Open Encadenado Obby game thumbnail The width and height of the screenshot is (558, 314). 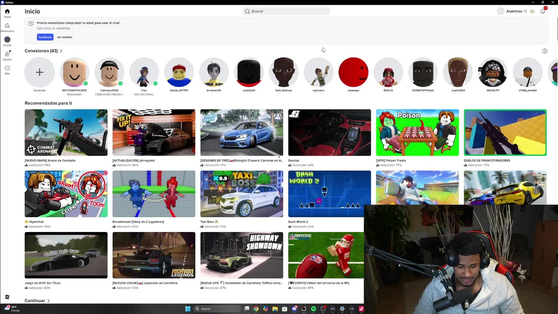(154, 194)
